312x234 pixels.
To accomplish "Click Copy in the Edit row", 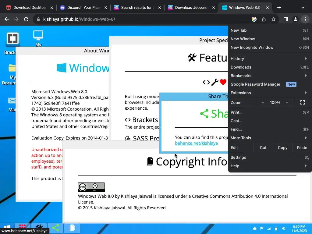I will [282, 148].
